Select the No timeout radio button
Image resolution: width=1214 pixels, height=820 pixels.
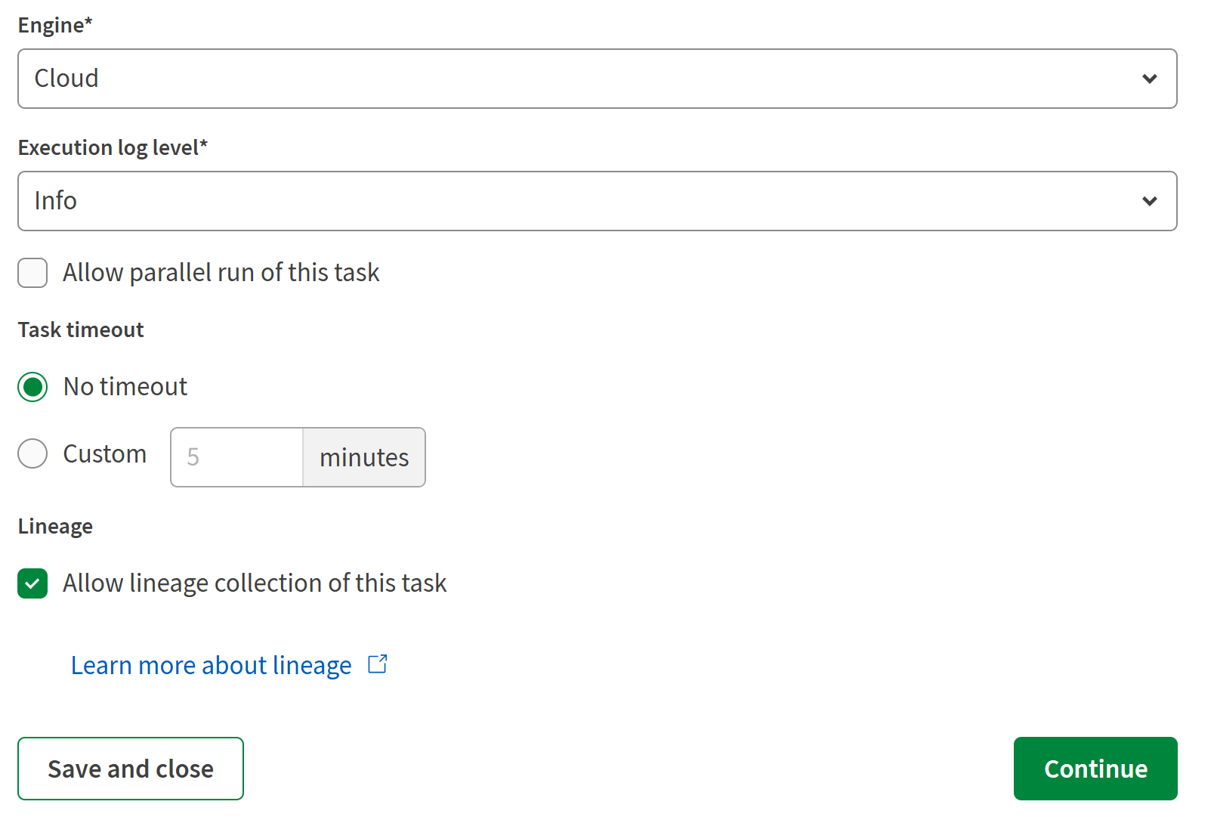[32, 387]
